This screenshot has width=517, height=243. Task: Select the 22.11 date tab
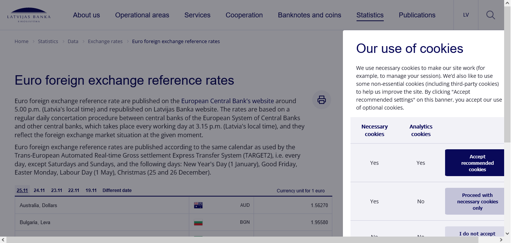pyautogui.click(x=74, y=190)
